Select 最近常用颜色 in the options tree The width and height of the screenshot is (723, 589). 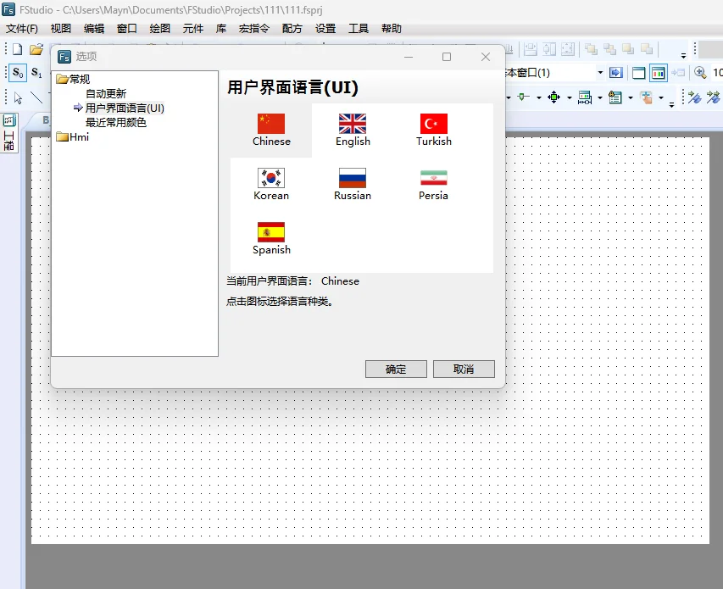click(x=116, y=122)
